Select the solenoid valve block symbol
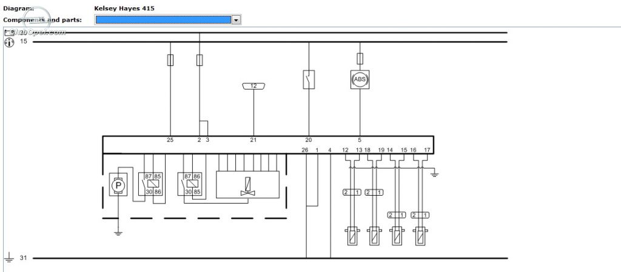Image resolution: width=621 pixels, height=272 pixels. coord(247,185)
